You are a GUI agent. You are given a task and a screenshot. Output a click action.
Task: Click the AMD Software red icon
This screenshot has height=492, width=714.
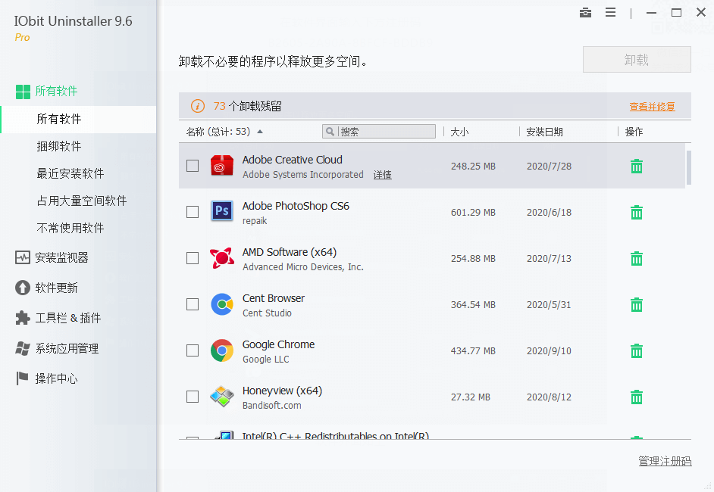click(222, 258)
